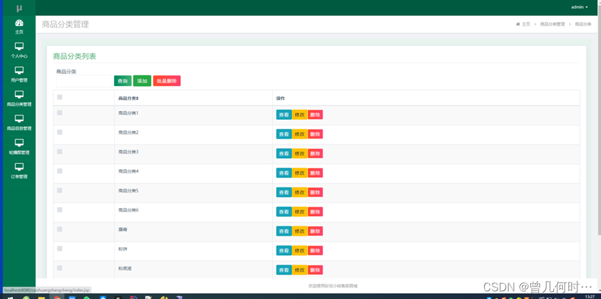Edit 商品分类5 with 修改
Screen dimensions: 601x299
point(300,193)
